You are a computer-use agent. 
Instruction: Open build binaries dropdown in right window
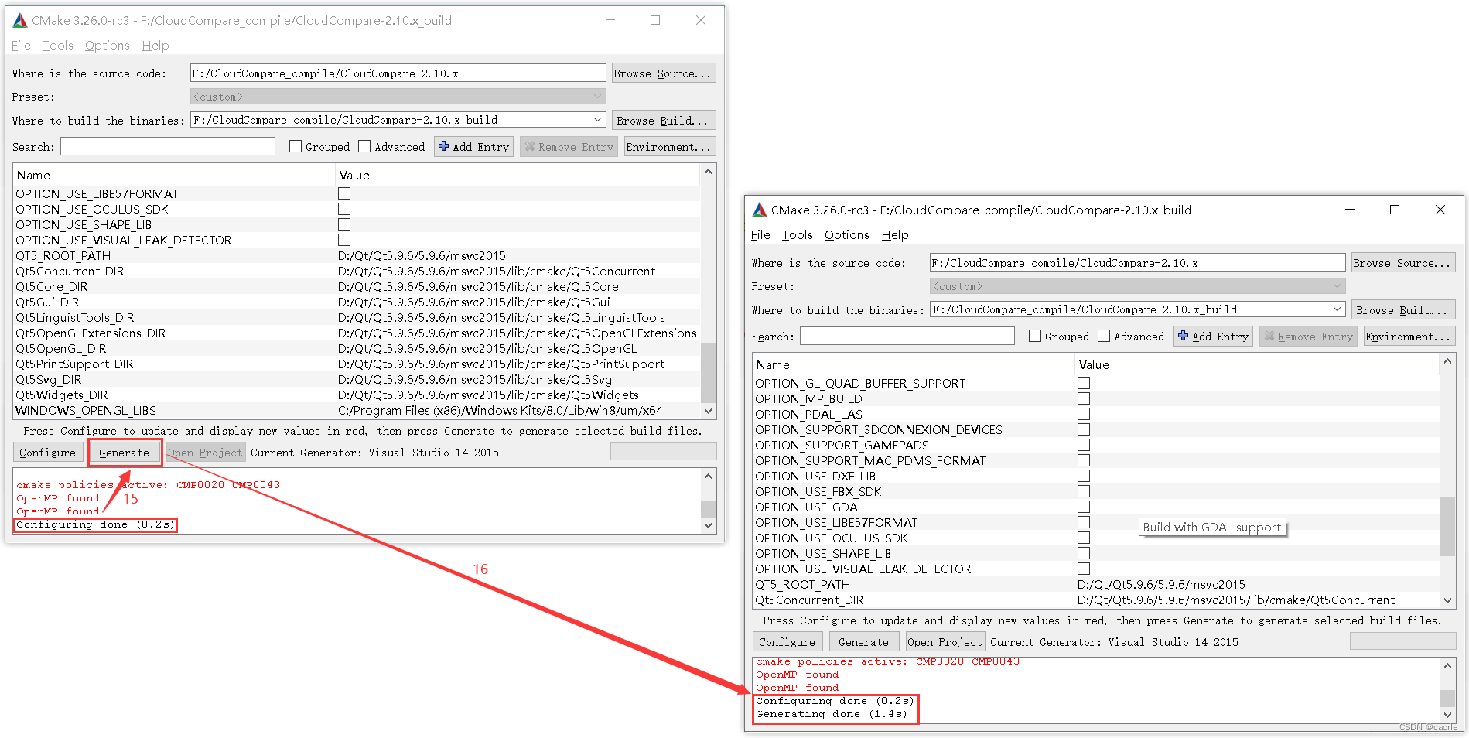point(1337,309)
